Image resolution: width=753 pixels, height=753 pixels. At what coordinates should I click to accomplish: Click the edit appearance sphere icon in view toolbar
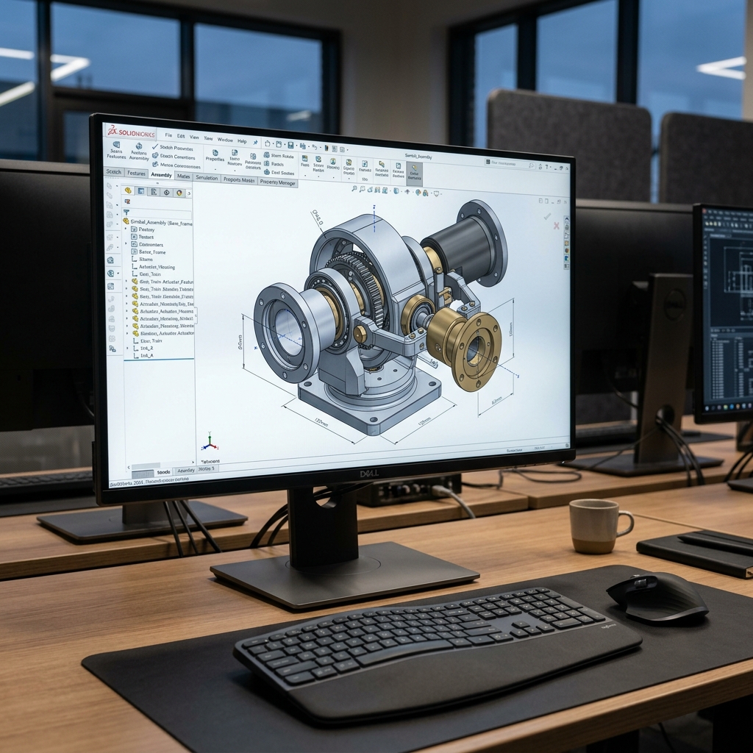[x=418, y=192]
